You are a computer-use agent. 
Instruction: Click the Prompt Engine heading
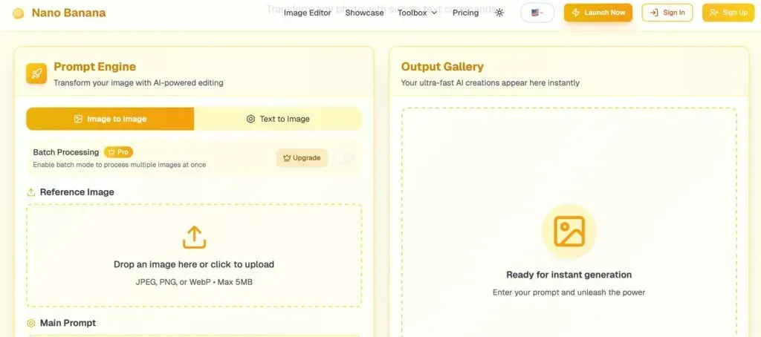pos(94,67)
